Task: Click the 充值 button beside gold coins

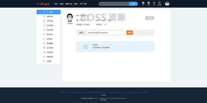Action: 109,20
